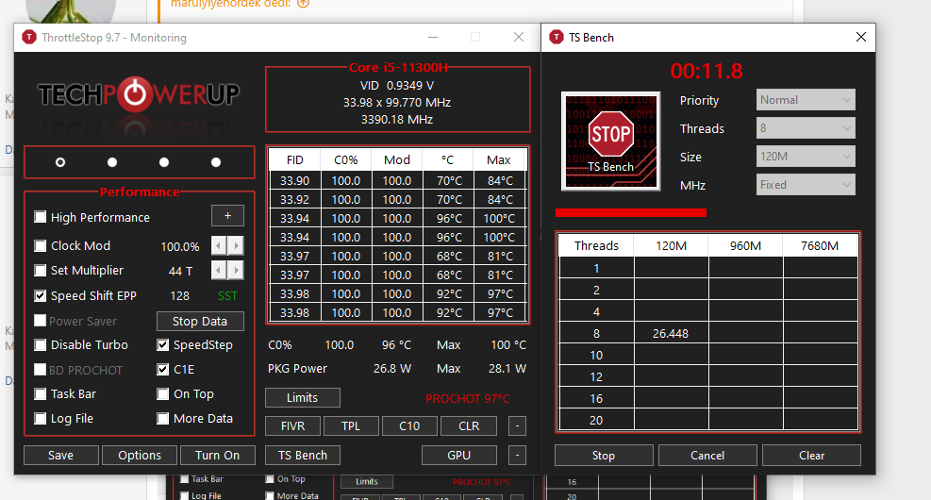Close the TS Bench window

click(861, 37)
